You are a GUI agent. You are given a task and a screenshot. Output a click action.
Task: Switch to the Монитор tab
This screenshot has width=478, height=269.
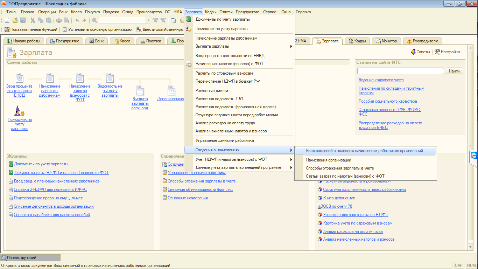pos(387,41)
